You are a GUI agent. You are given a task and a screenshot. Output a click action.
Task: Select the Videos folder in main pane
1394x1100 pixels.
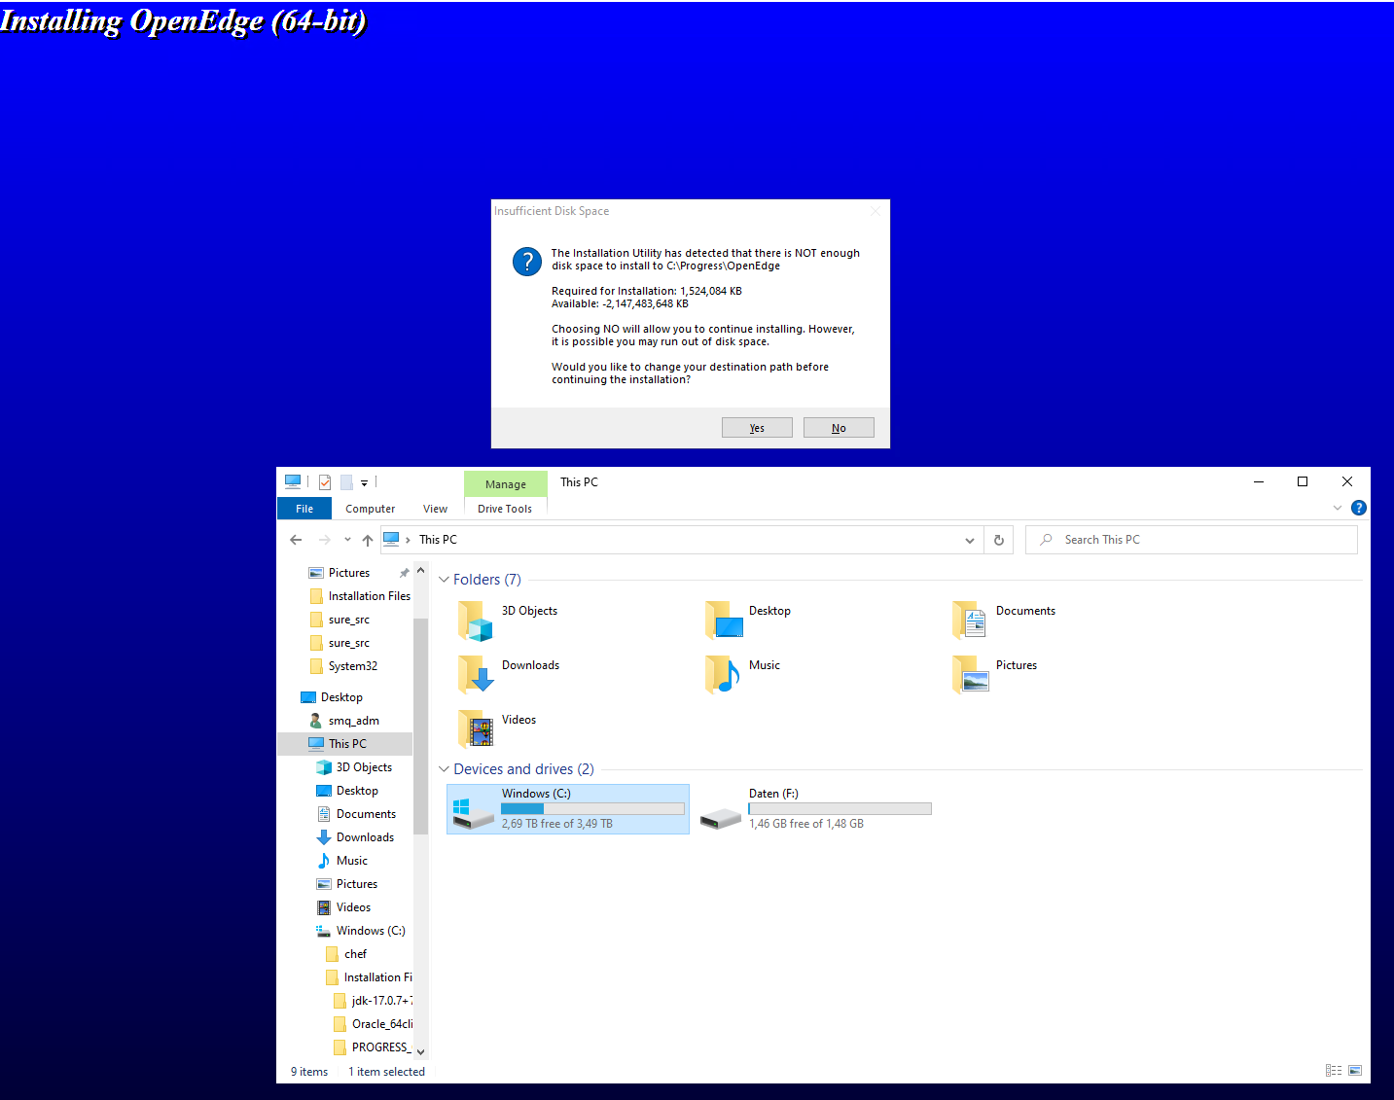498,728
